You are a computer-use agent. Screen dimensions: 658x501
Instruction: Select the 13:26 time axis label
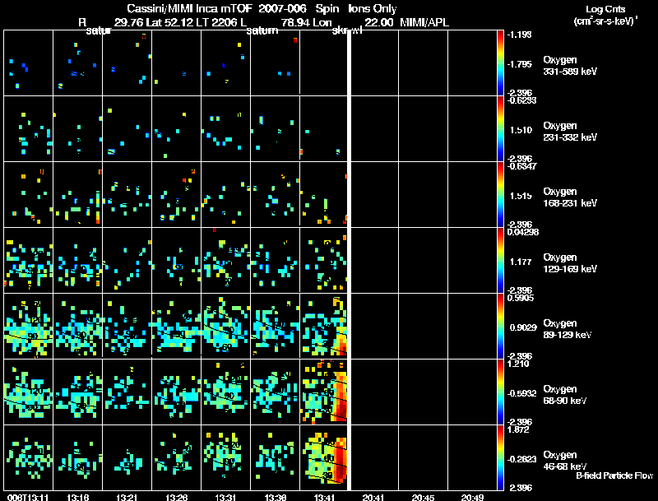click(x=176, y=497)
